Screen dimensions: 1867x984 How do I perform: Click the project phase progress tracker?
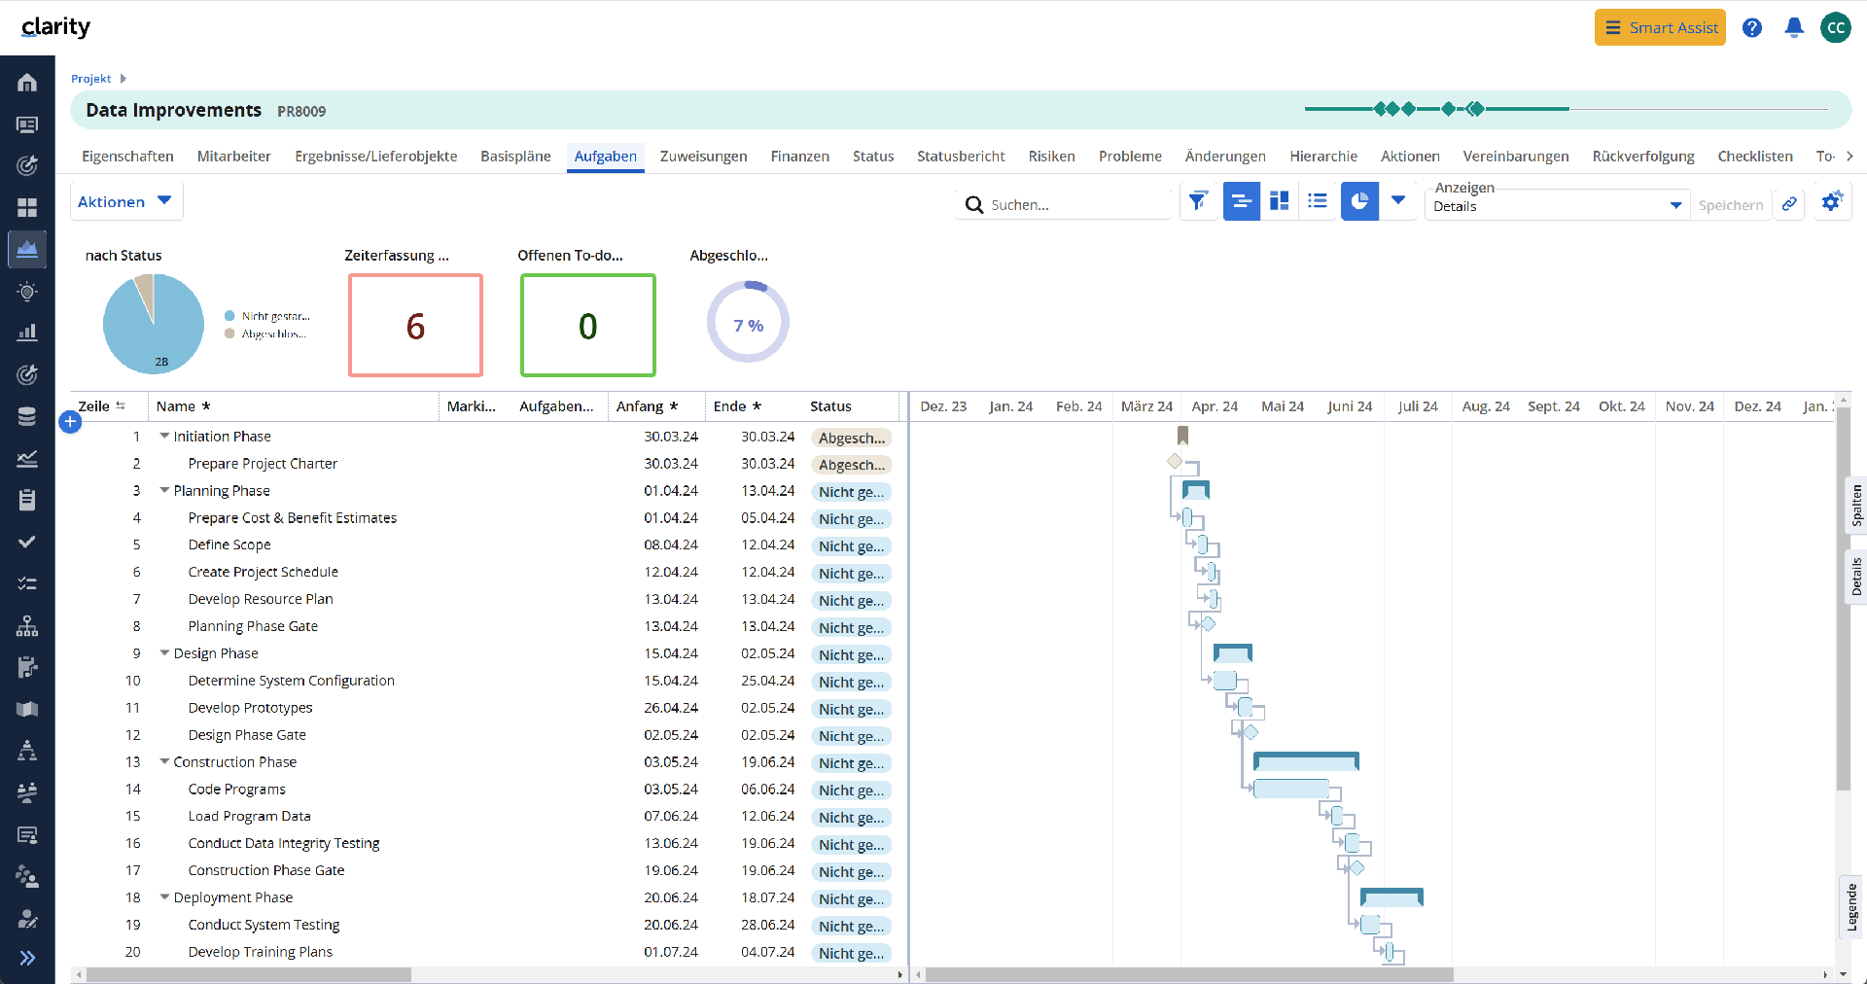pyautogui.click(x=1566, y=109)
